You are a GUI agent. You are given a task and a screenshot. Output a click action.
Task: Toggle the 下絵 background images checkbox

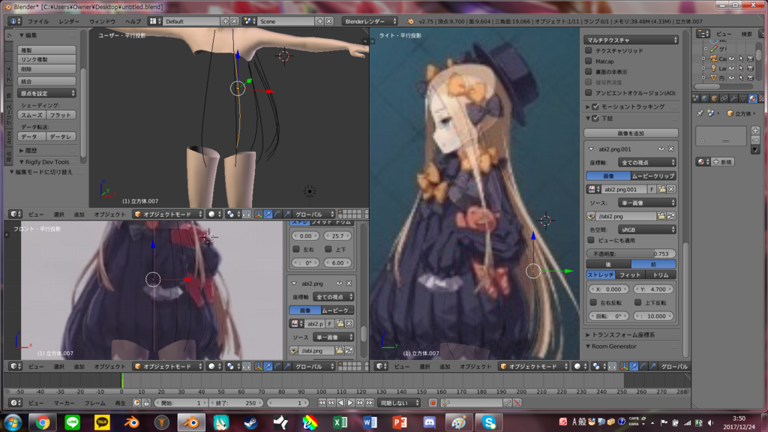point(595,118)
